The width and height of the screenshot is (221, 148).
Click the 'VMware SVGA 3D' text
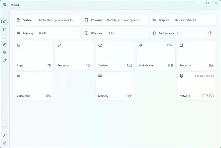click(x=185, y=20)
